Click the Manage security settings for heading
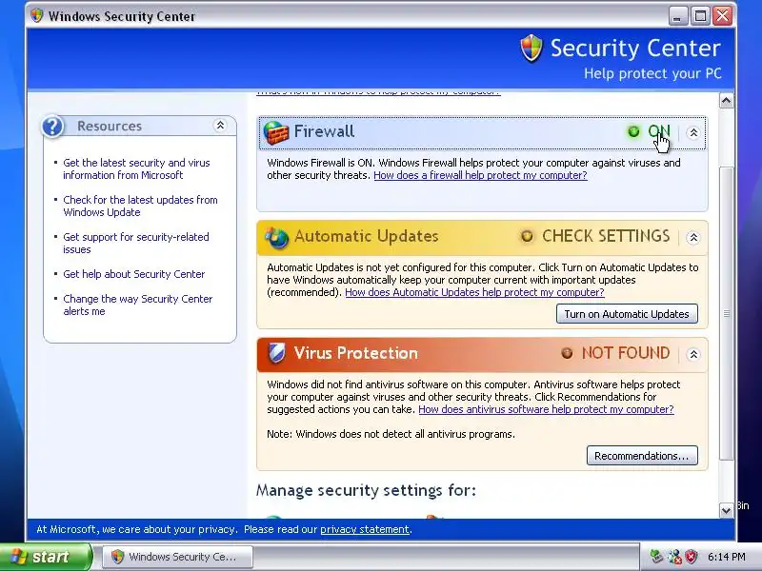762x571 pixels. point(366,490)
